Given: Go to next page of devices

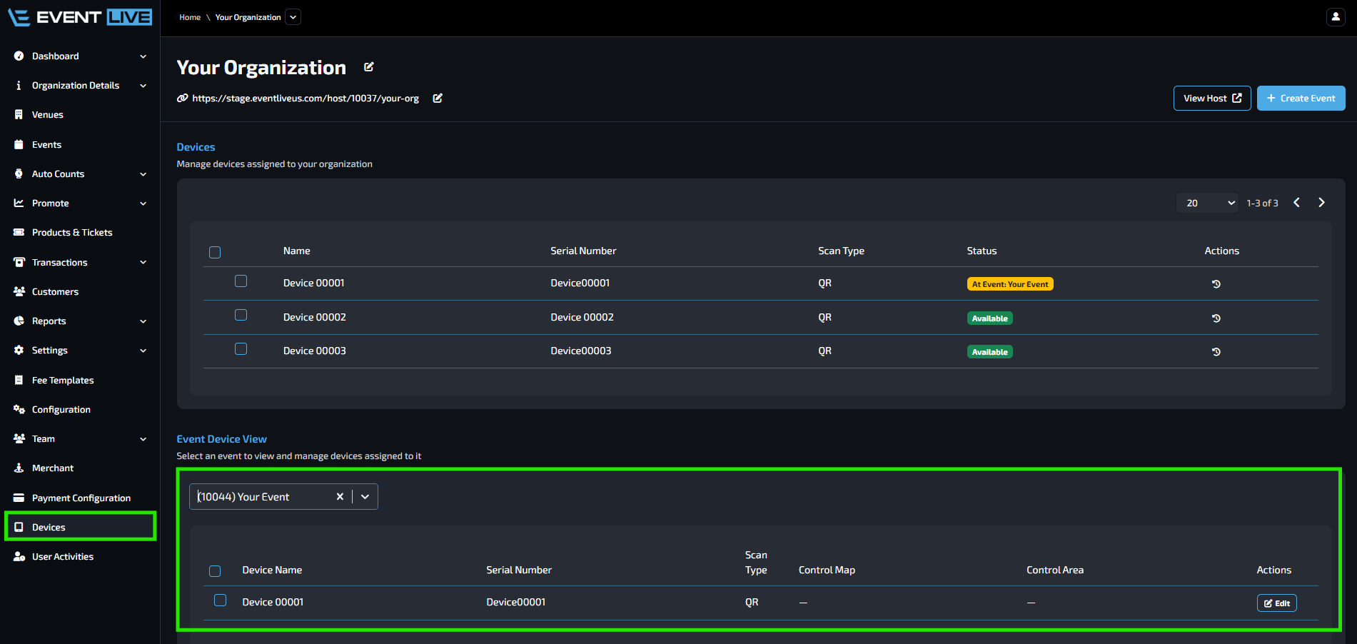Looking at the screenshot, I should (1321, 203).
